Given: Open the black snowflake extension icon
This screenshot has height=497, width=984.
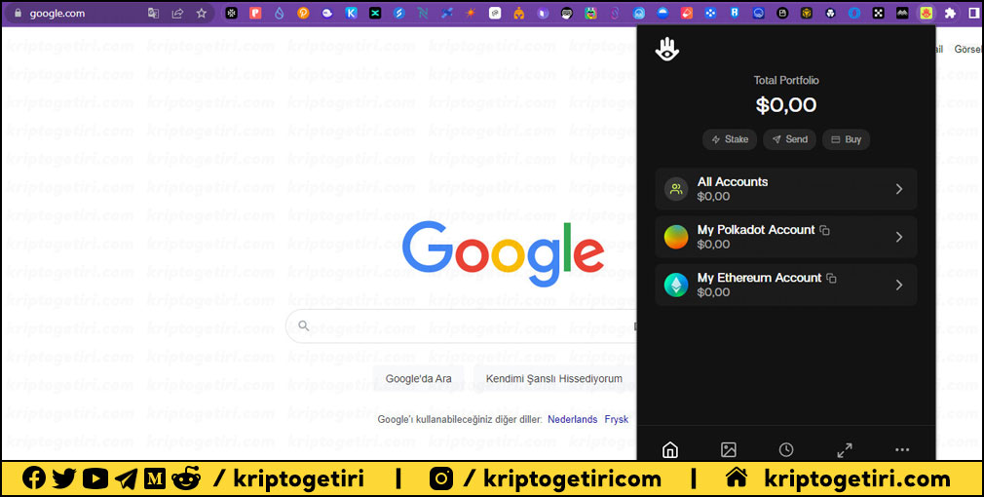Looking at the screenshot, I should [232, 13].
